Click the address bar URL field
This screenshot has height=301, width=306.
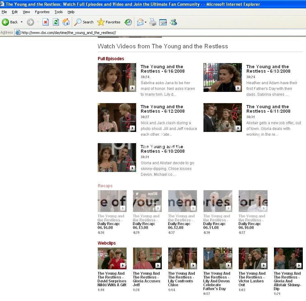pyautogui.click(x=160, y=33)
